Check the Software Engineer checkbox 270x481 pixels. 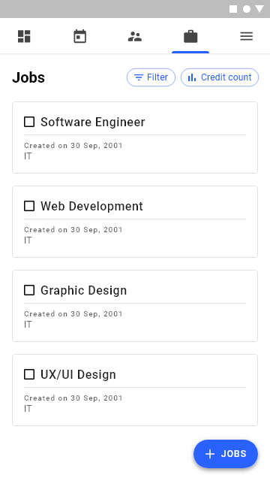[x=29, y=122]
